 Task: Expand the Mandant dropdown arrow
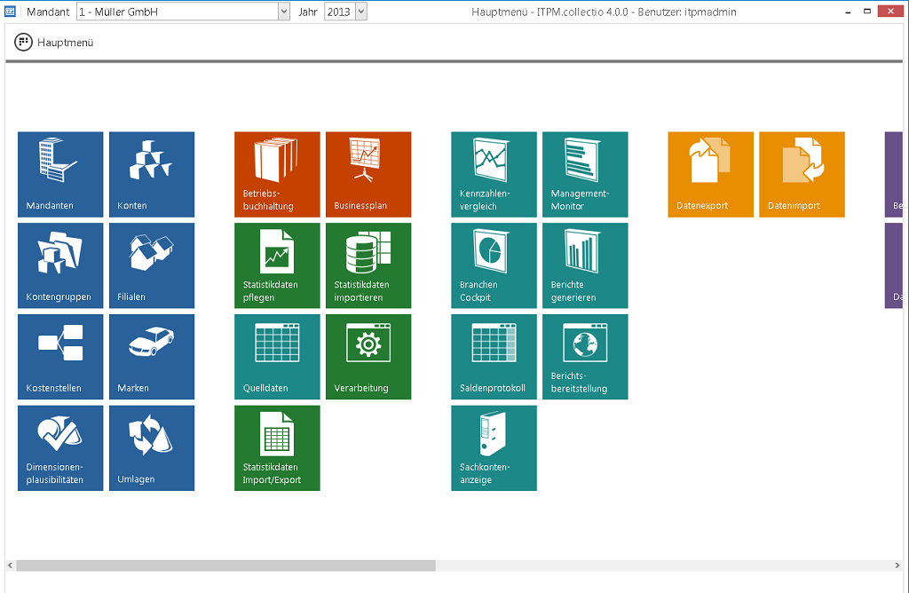(284, 12)
